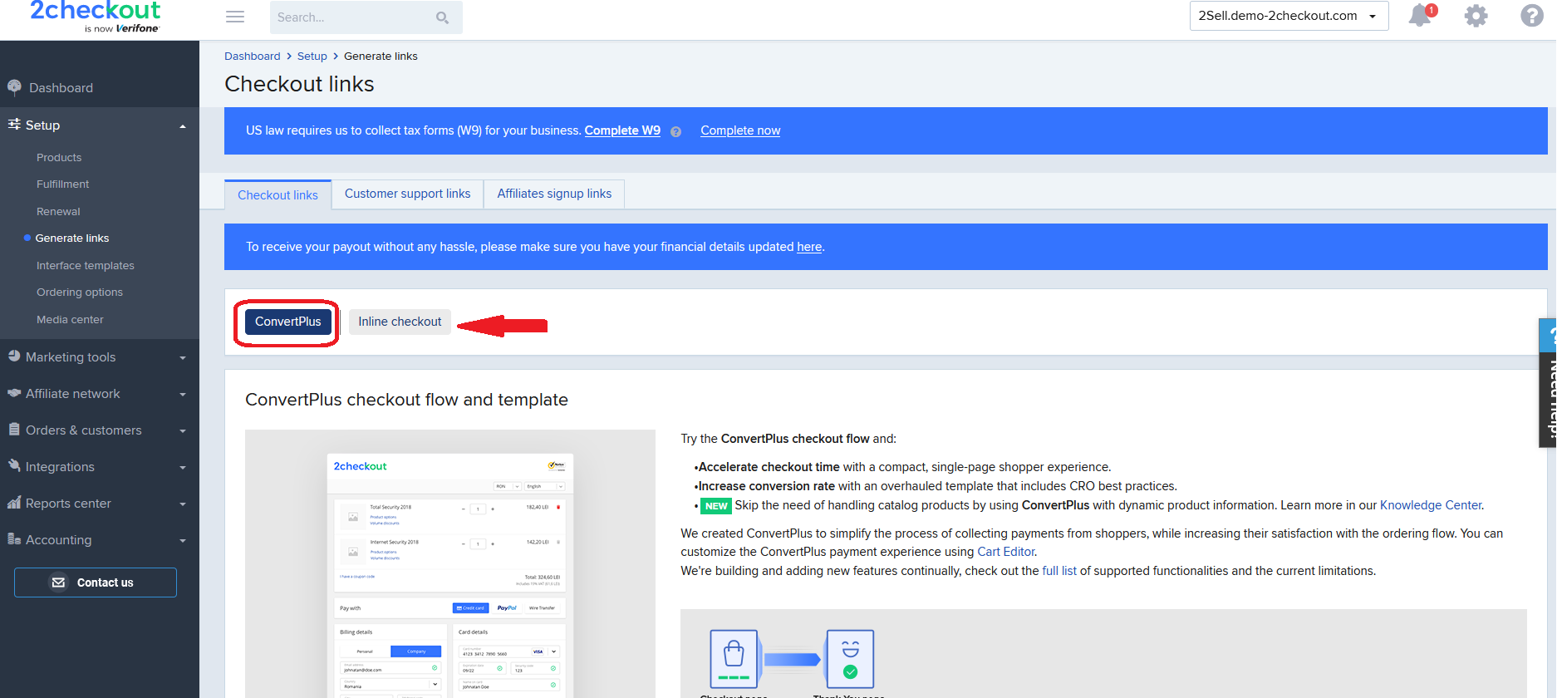
Task: Switch to Affiliates signup links tab
Action: tap(554, 194)
